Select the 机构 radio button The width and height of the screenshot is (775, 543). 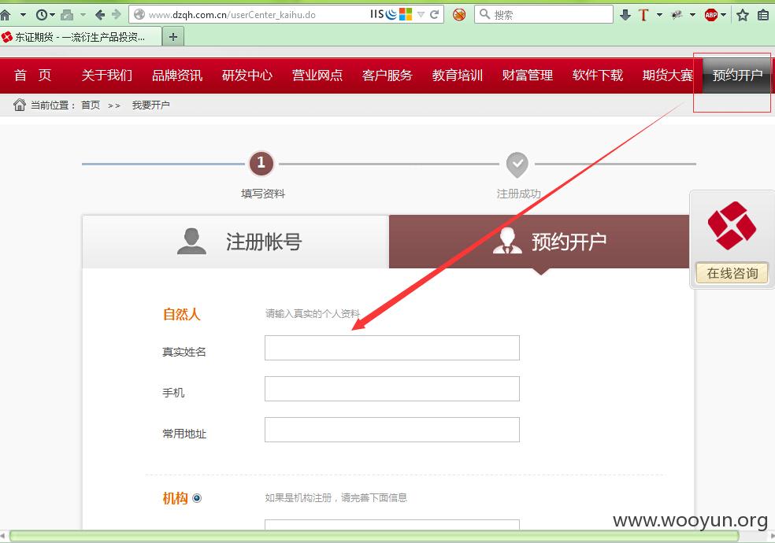[197, 498]
